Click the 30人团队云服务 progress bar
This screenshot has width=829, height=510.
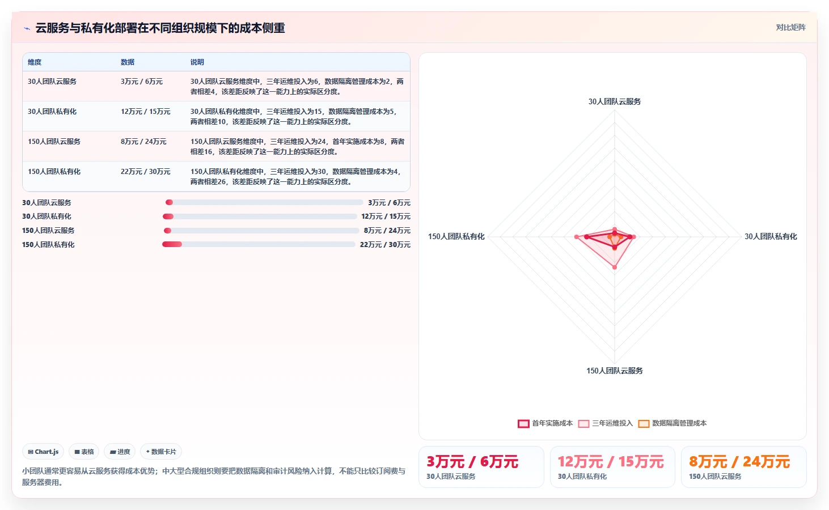point(264,202)
